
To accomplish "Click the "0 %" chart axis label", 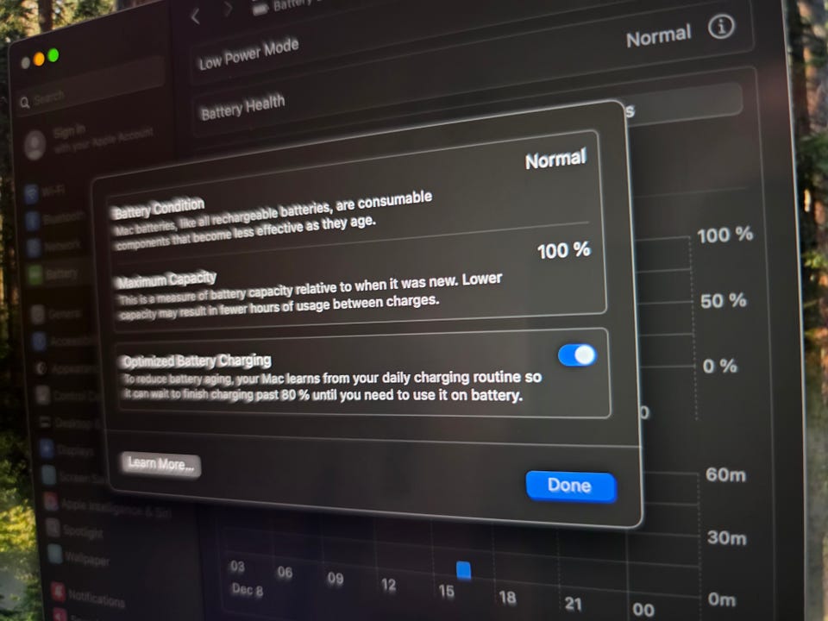I will point(719,366).
